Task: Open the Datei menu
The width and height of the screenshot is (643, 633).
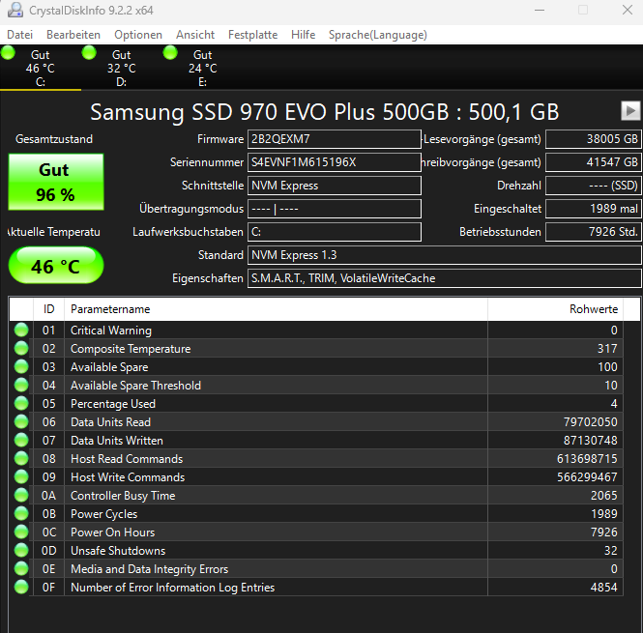Action: click(19, 35)
